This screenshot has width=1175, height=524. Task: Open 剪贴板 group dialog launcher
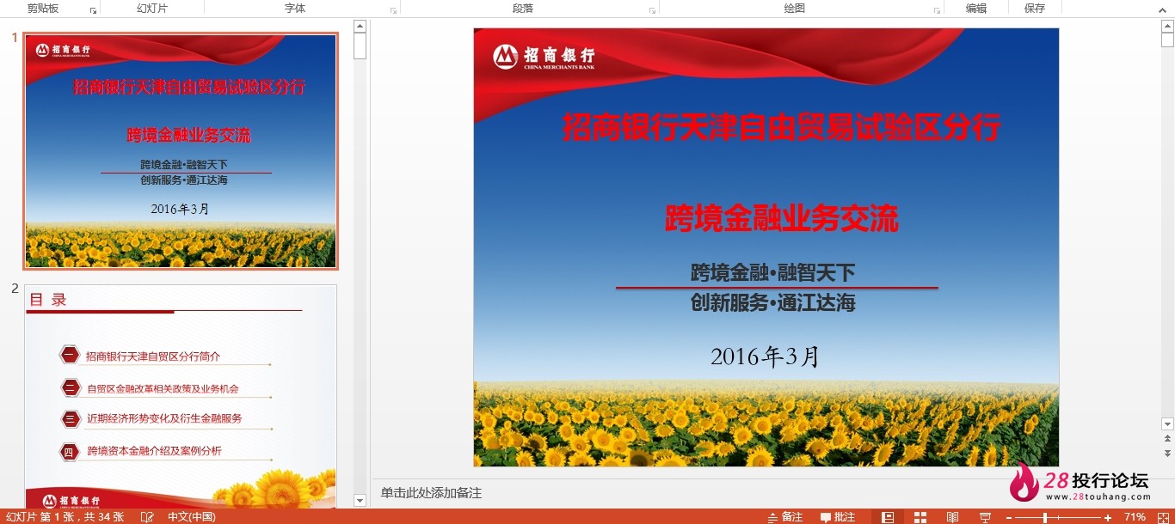(93, 10)
